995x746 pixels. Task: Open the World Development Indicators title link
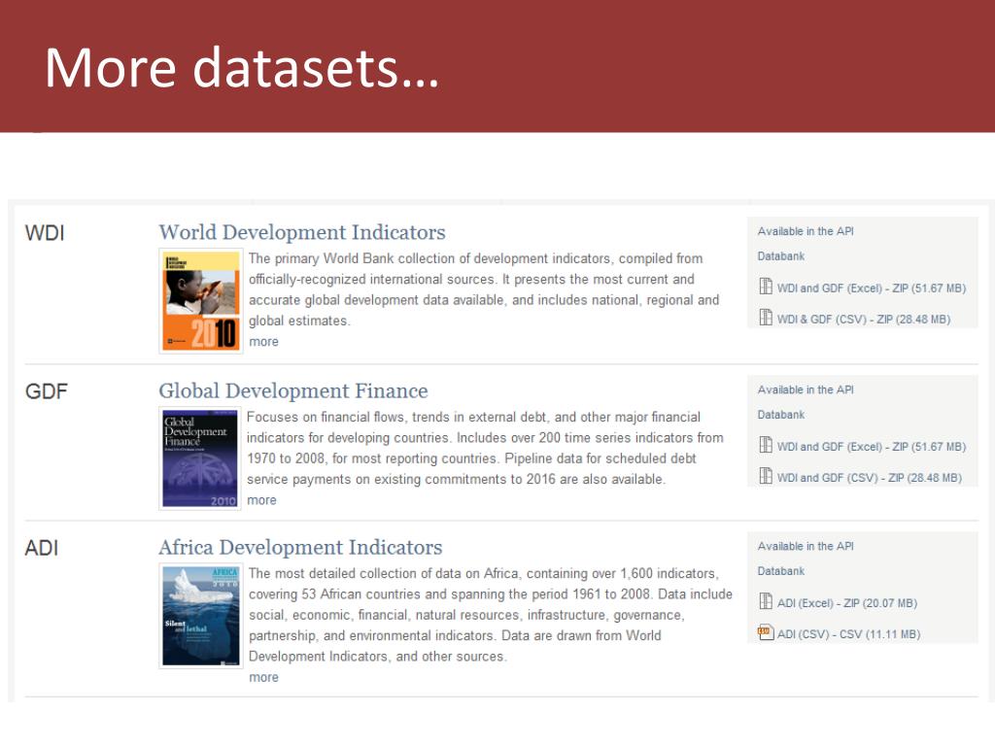pos(302,233)
